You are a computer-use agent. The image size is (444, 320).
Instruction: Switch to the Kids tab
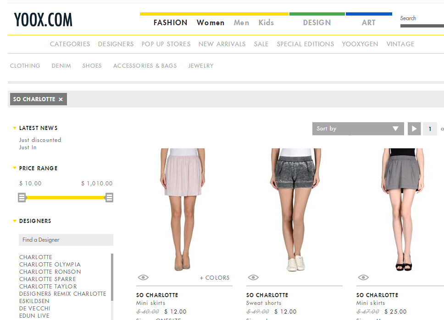tap(266, 22)
